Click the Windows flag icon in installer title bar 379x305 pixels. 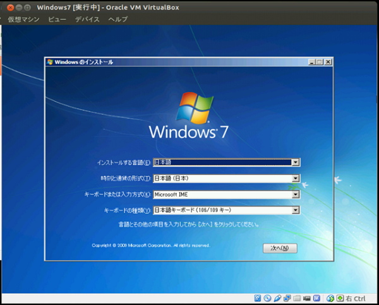(x=50, y=62)
